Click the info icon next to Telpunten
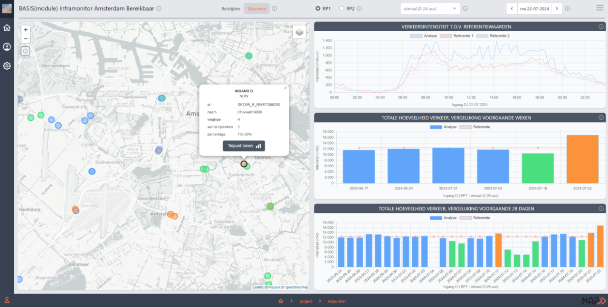The image size is (608, 307). (x=275, y=8)
